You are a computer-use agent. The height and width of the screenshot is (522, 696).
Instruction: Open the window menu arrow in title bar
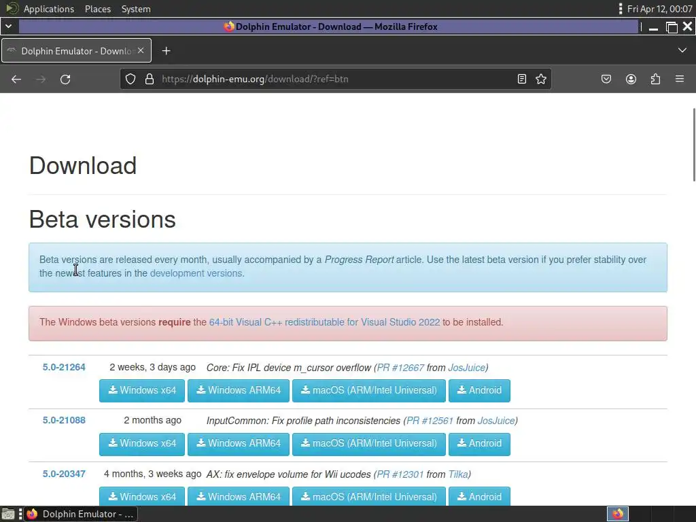click(x=8, y=27)
